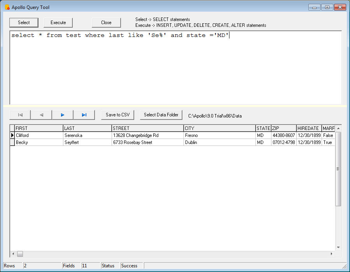Click the Close button in toolbar
Image resolution: width=350 pixels, height=272 pixels.
pos(106,23)
